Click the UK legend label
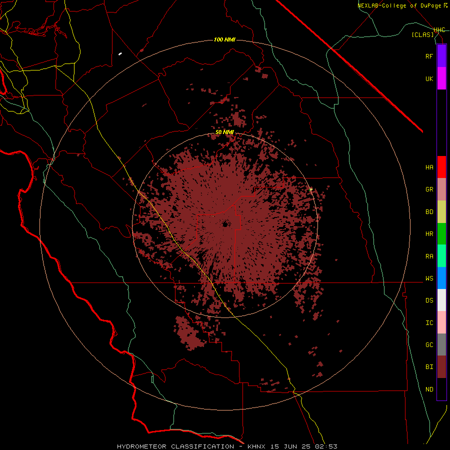Image resolution: width=450 pixels, height=450 pixels. click(x=429, y=78)
